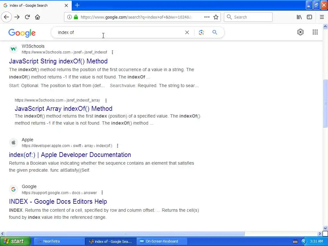Open Google quick settings gear

pyautogui.click(x=300, y=32)
